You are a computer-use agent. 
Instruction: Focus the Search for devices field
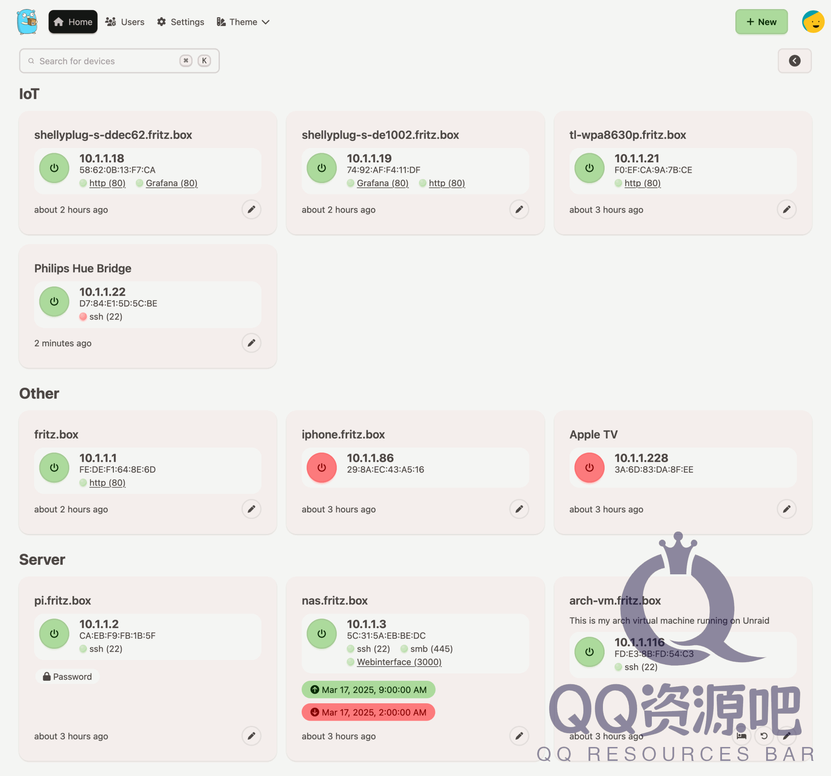point(119,61)
